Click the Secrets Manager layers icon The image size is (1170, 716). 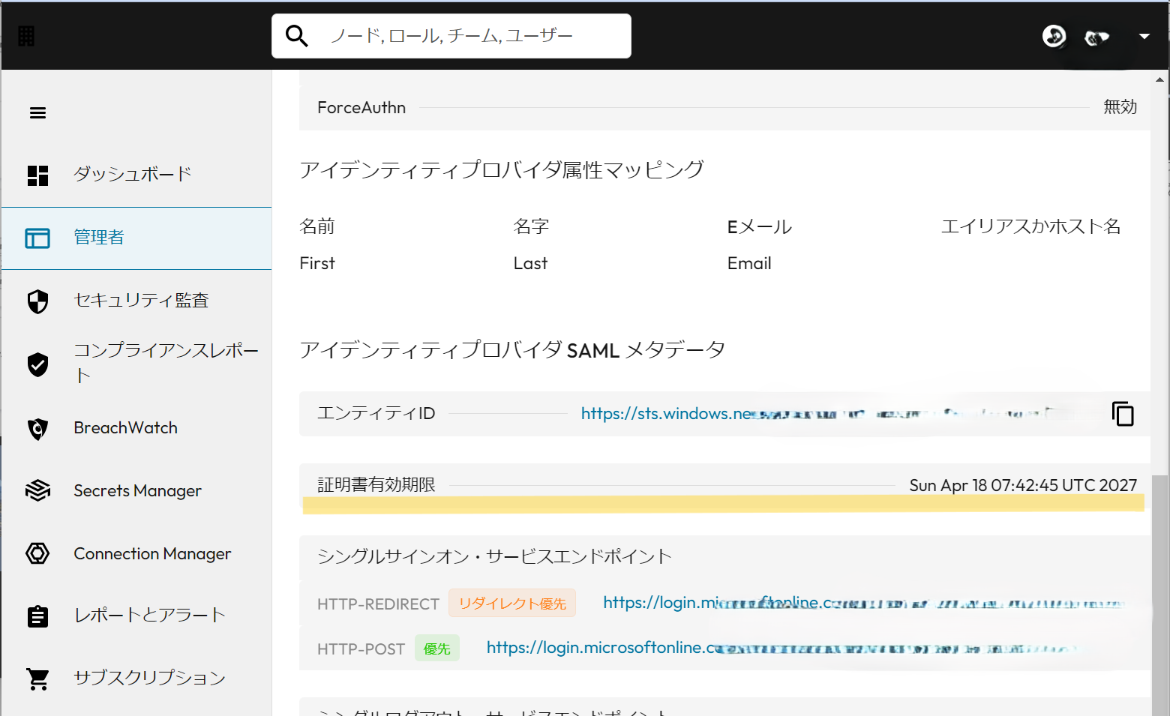[37, 490]
